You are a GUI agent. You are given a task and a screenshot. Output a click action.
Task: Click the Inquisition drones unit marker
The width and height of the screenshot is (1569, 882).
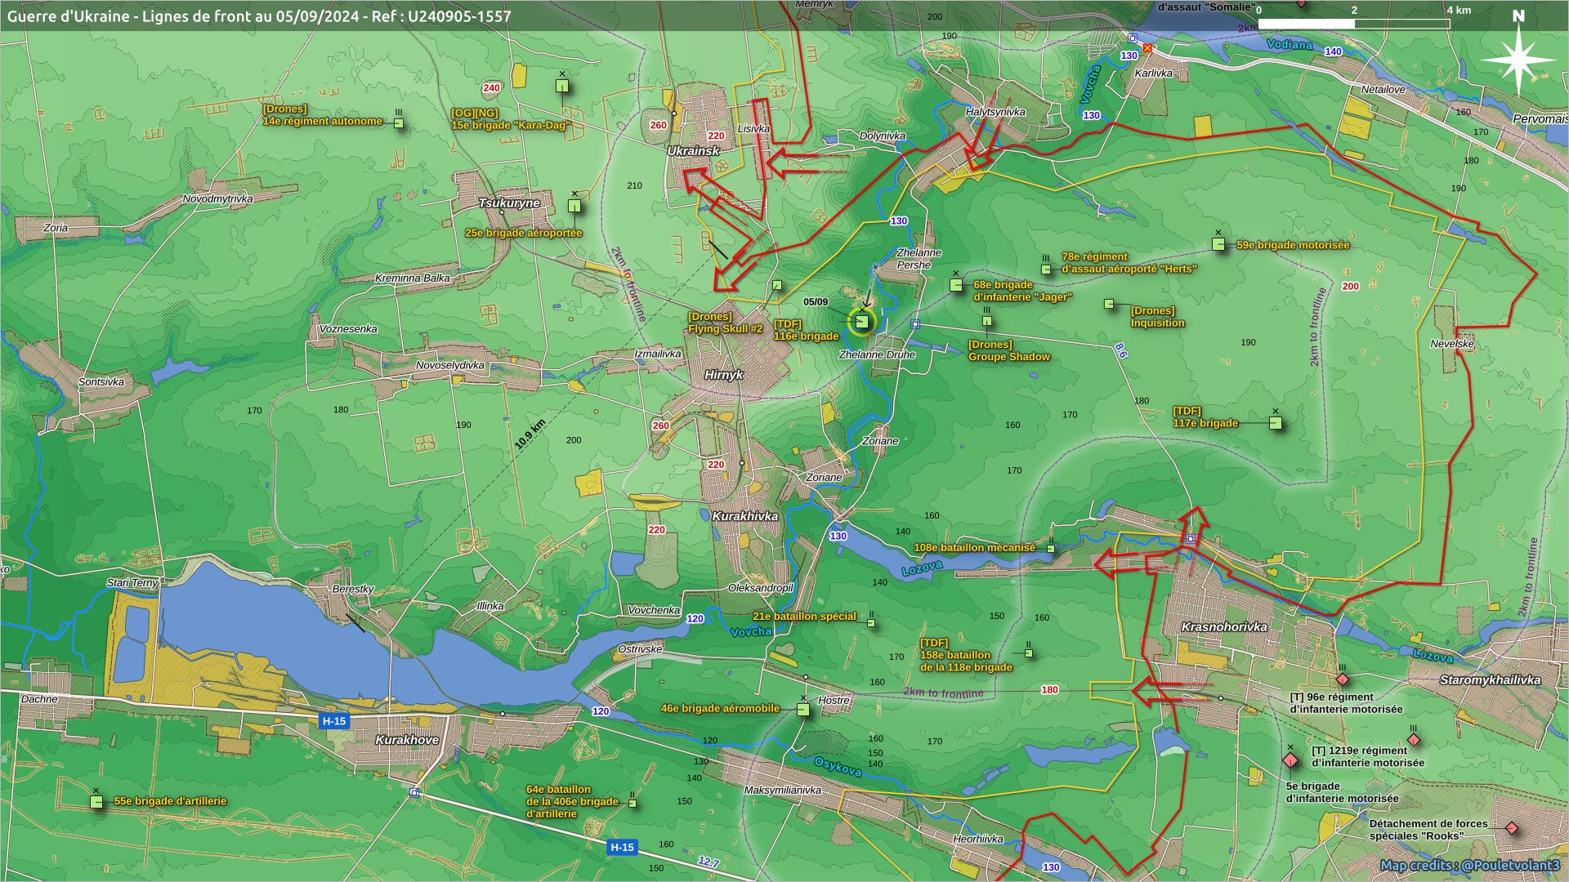1109,304
